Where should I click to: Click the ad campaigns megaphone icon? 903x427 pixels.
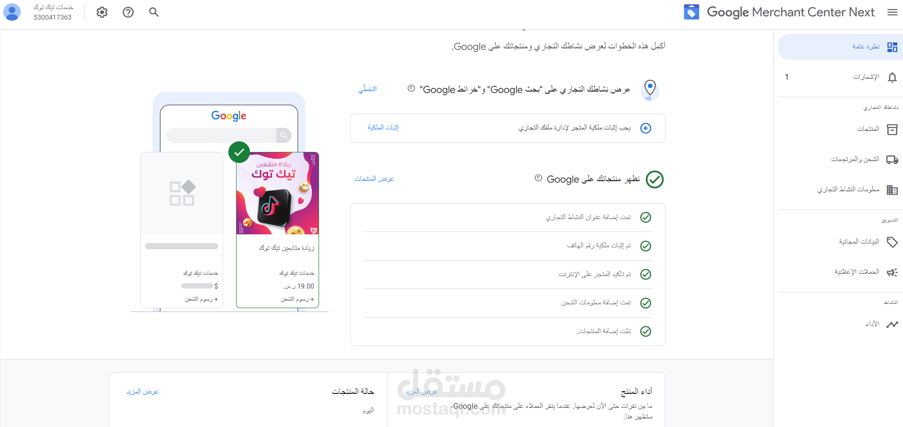(892, 272)
